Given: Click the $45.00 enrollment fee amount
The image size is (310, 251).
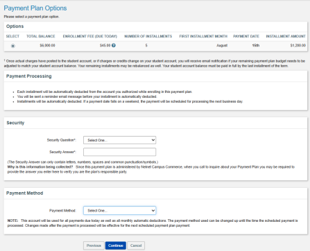Looking at the screenshot, I should (105, 45).
